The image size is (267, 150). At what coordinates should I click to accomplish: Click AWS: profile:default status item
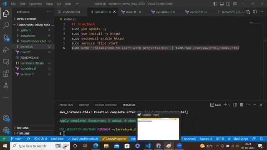pos(83,139)
